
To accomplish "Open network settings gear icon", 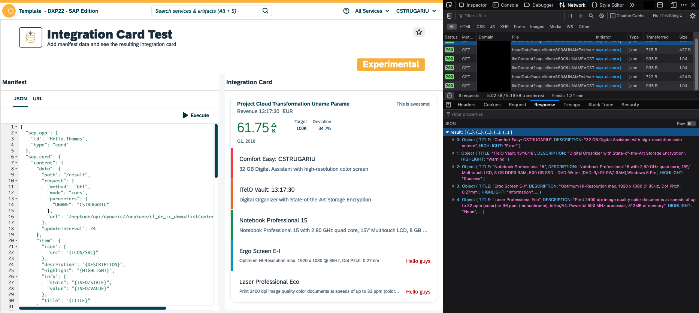I will click(x=693, y=16).
